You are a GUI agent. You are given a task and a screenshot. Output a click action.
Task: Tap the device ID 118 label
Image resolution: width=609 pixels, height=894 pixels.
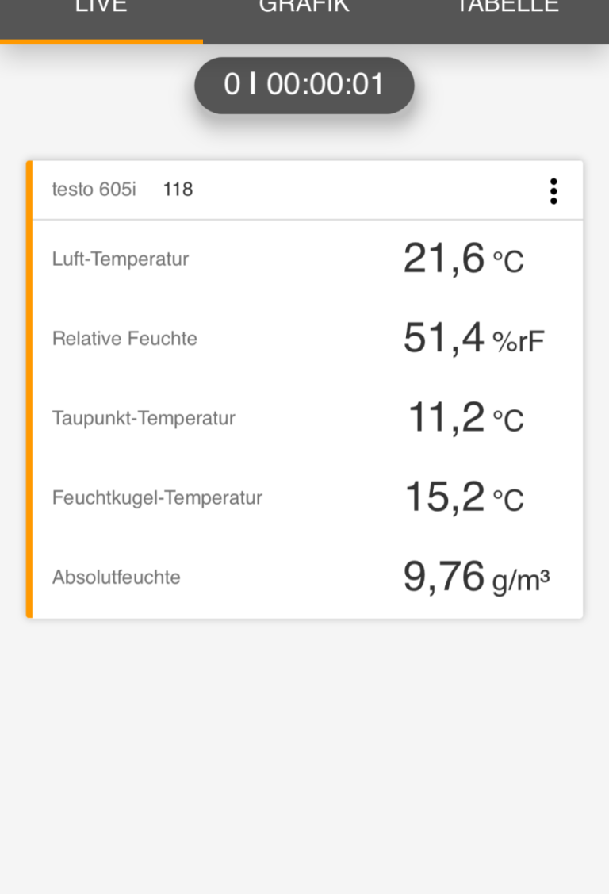[x=178, y=190]
